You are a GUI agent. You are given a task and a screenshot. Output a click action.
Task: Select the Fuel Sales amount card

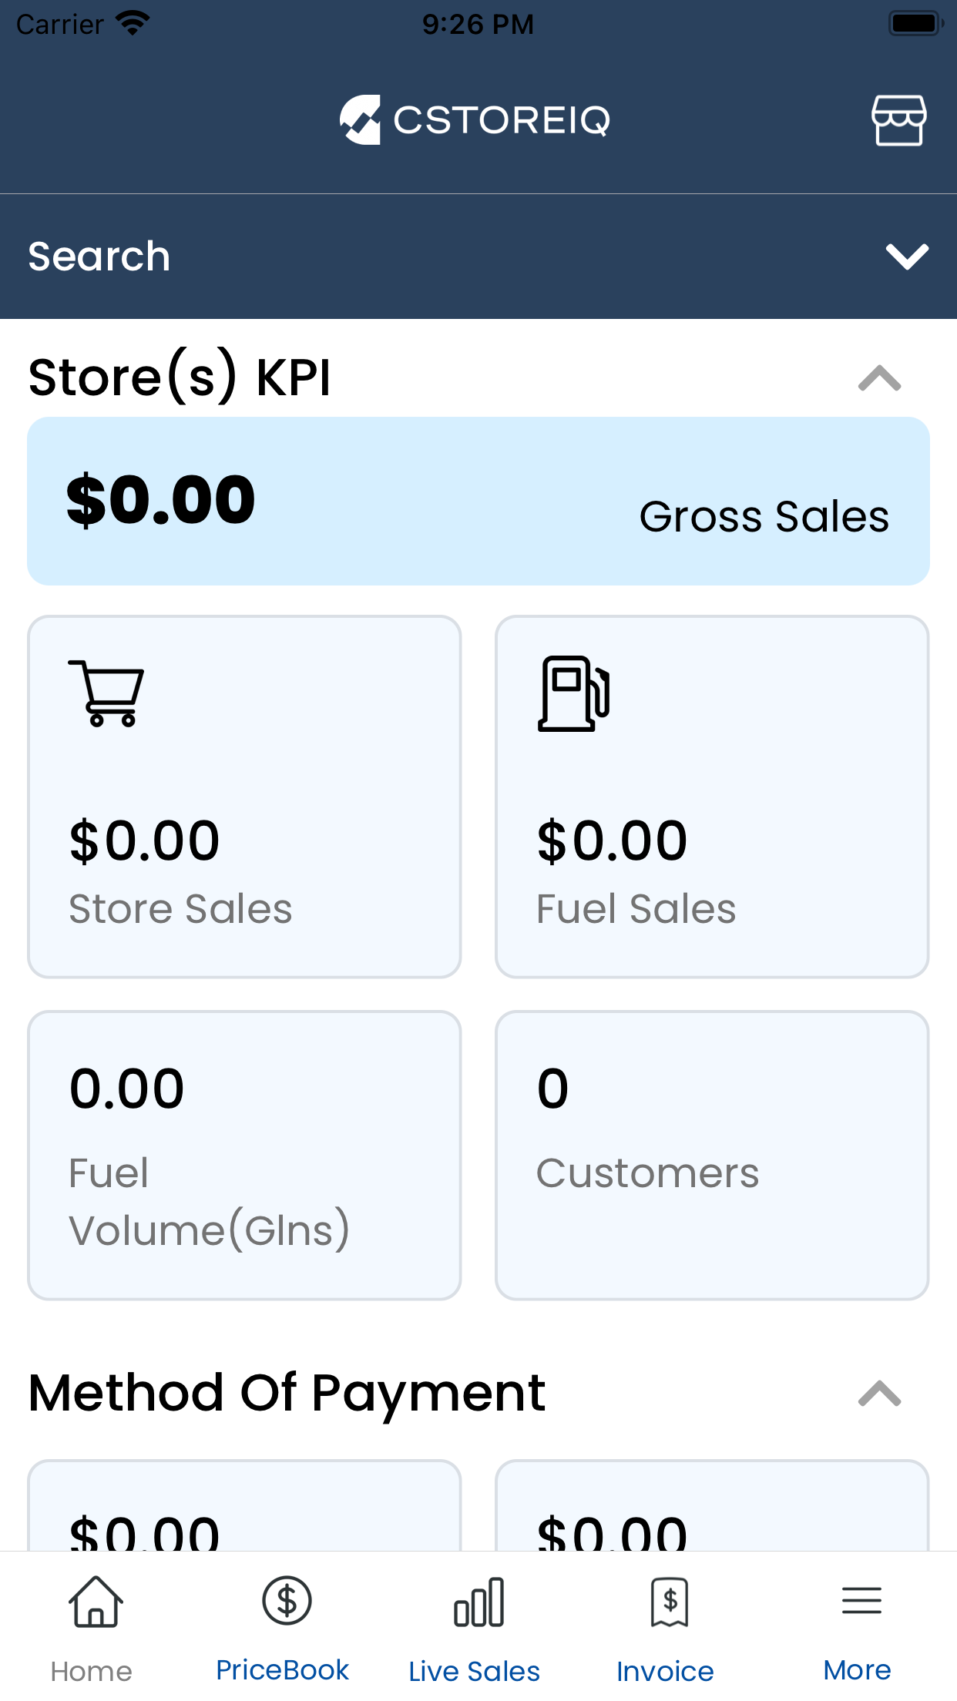click(x=712, y=797)
